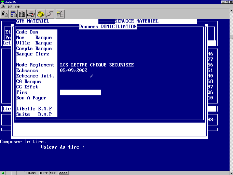This screenshot has width=233, height=175.
Task: Click the Paste clipboard toolbar icon
Action: click(13, 14)
